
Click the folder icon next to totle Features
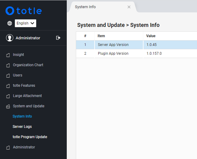[8, 86]
